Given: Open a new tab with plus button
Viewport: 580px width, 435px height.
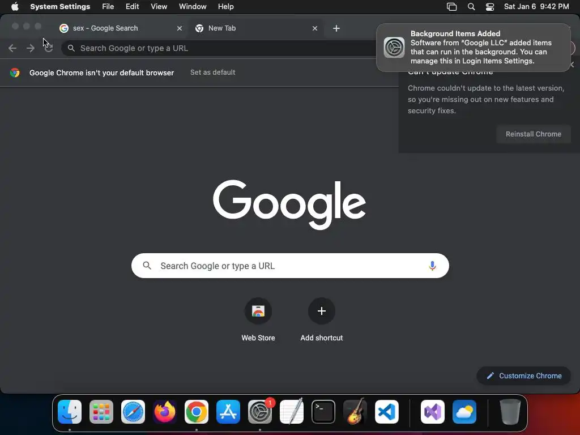Looking at the screenshot, I should [x=336, y=28].
